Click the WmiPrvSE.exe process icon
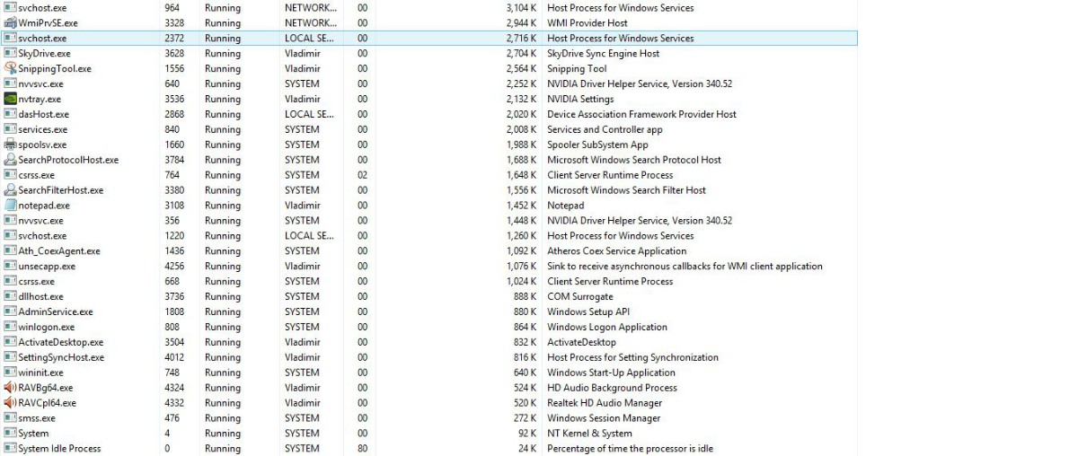 pyautogui.click(x=10, y=22)
